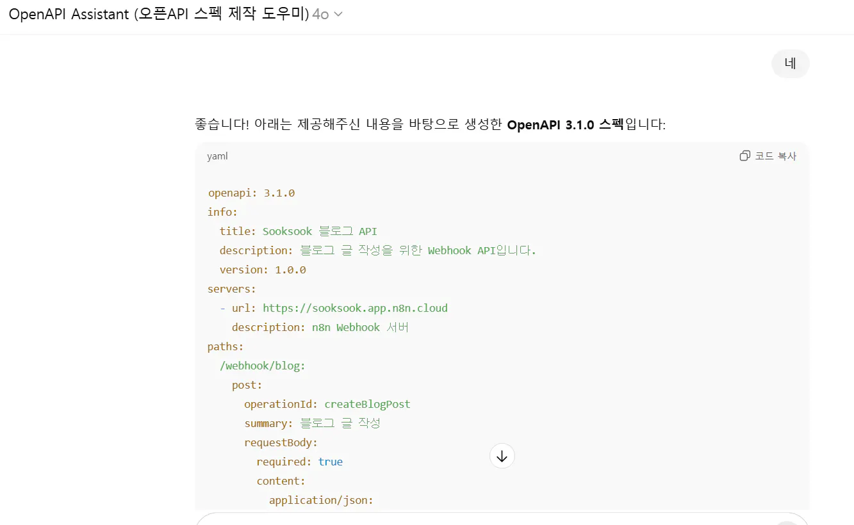Click the bold OpenAPI 3.1.0 스펙 text

tap(565, 125)
